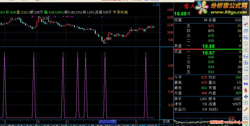250x126 pixels.
Task: Open the 专用机械 industry sector link
Action: (x=120, y=12)
